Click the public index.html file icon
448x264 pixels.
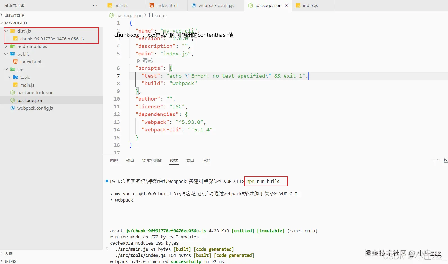tap(15, 62)
